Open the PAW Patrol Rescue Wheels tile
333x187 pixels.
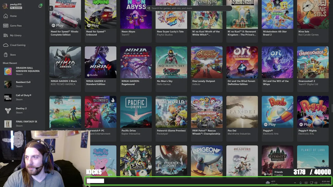coord(207,118)
